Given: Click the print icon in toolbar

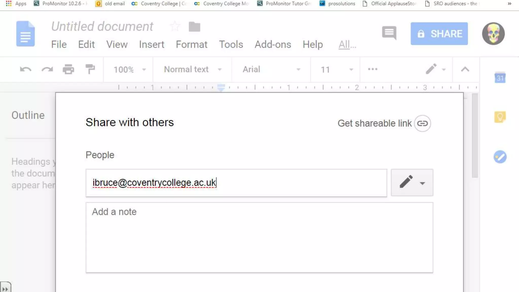Looking at the screenshot, I should 68,69.
